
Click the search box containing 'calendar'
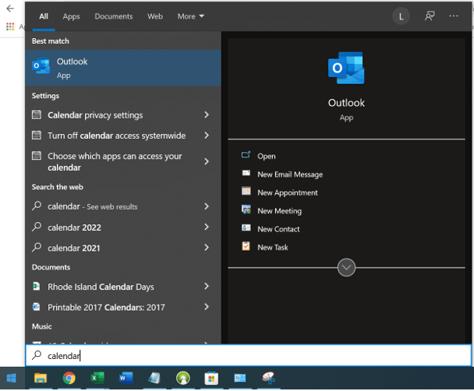(249, 356)
